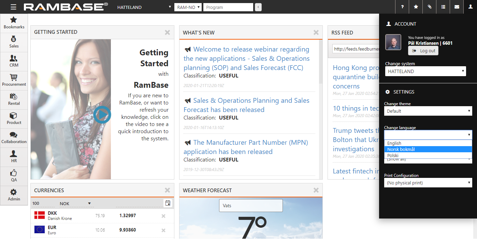Click the RSS feed URL field
This screenshot has width=477, height=239.
coord(356,49)
